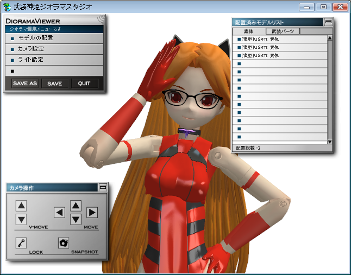Click the QUIT button

[x=85, y=84]
